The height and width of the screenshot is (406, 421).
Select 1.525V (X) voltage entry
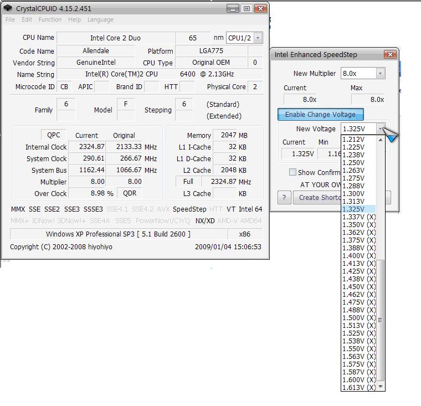pos(358,333)
